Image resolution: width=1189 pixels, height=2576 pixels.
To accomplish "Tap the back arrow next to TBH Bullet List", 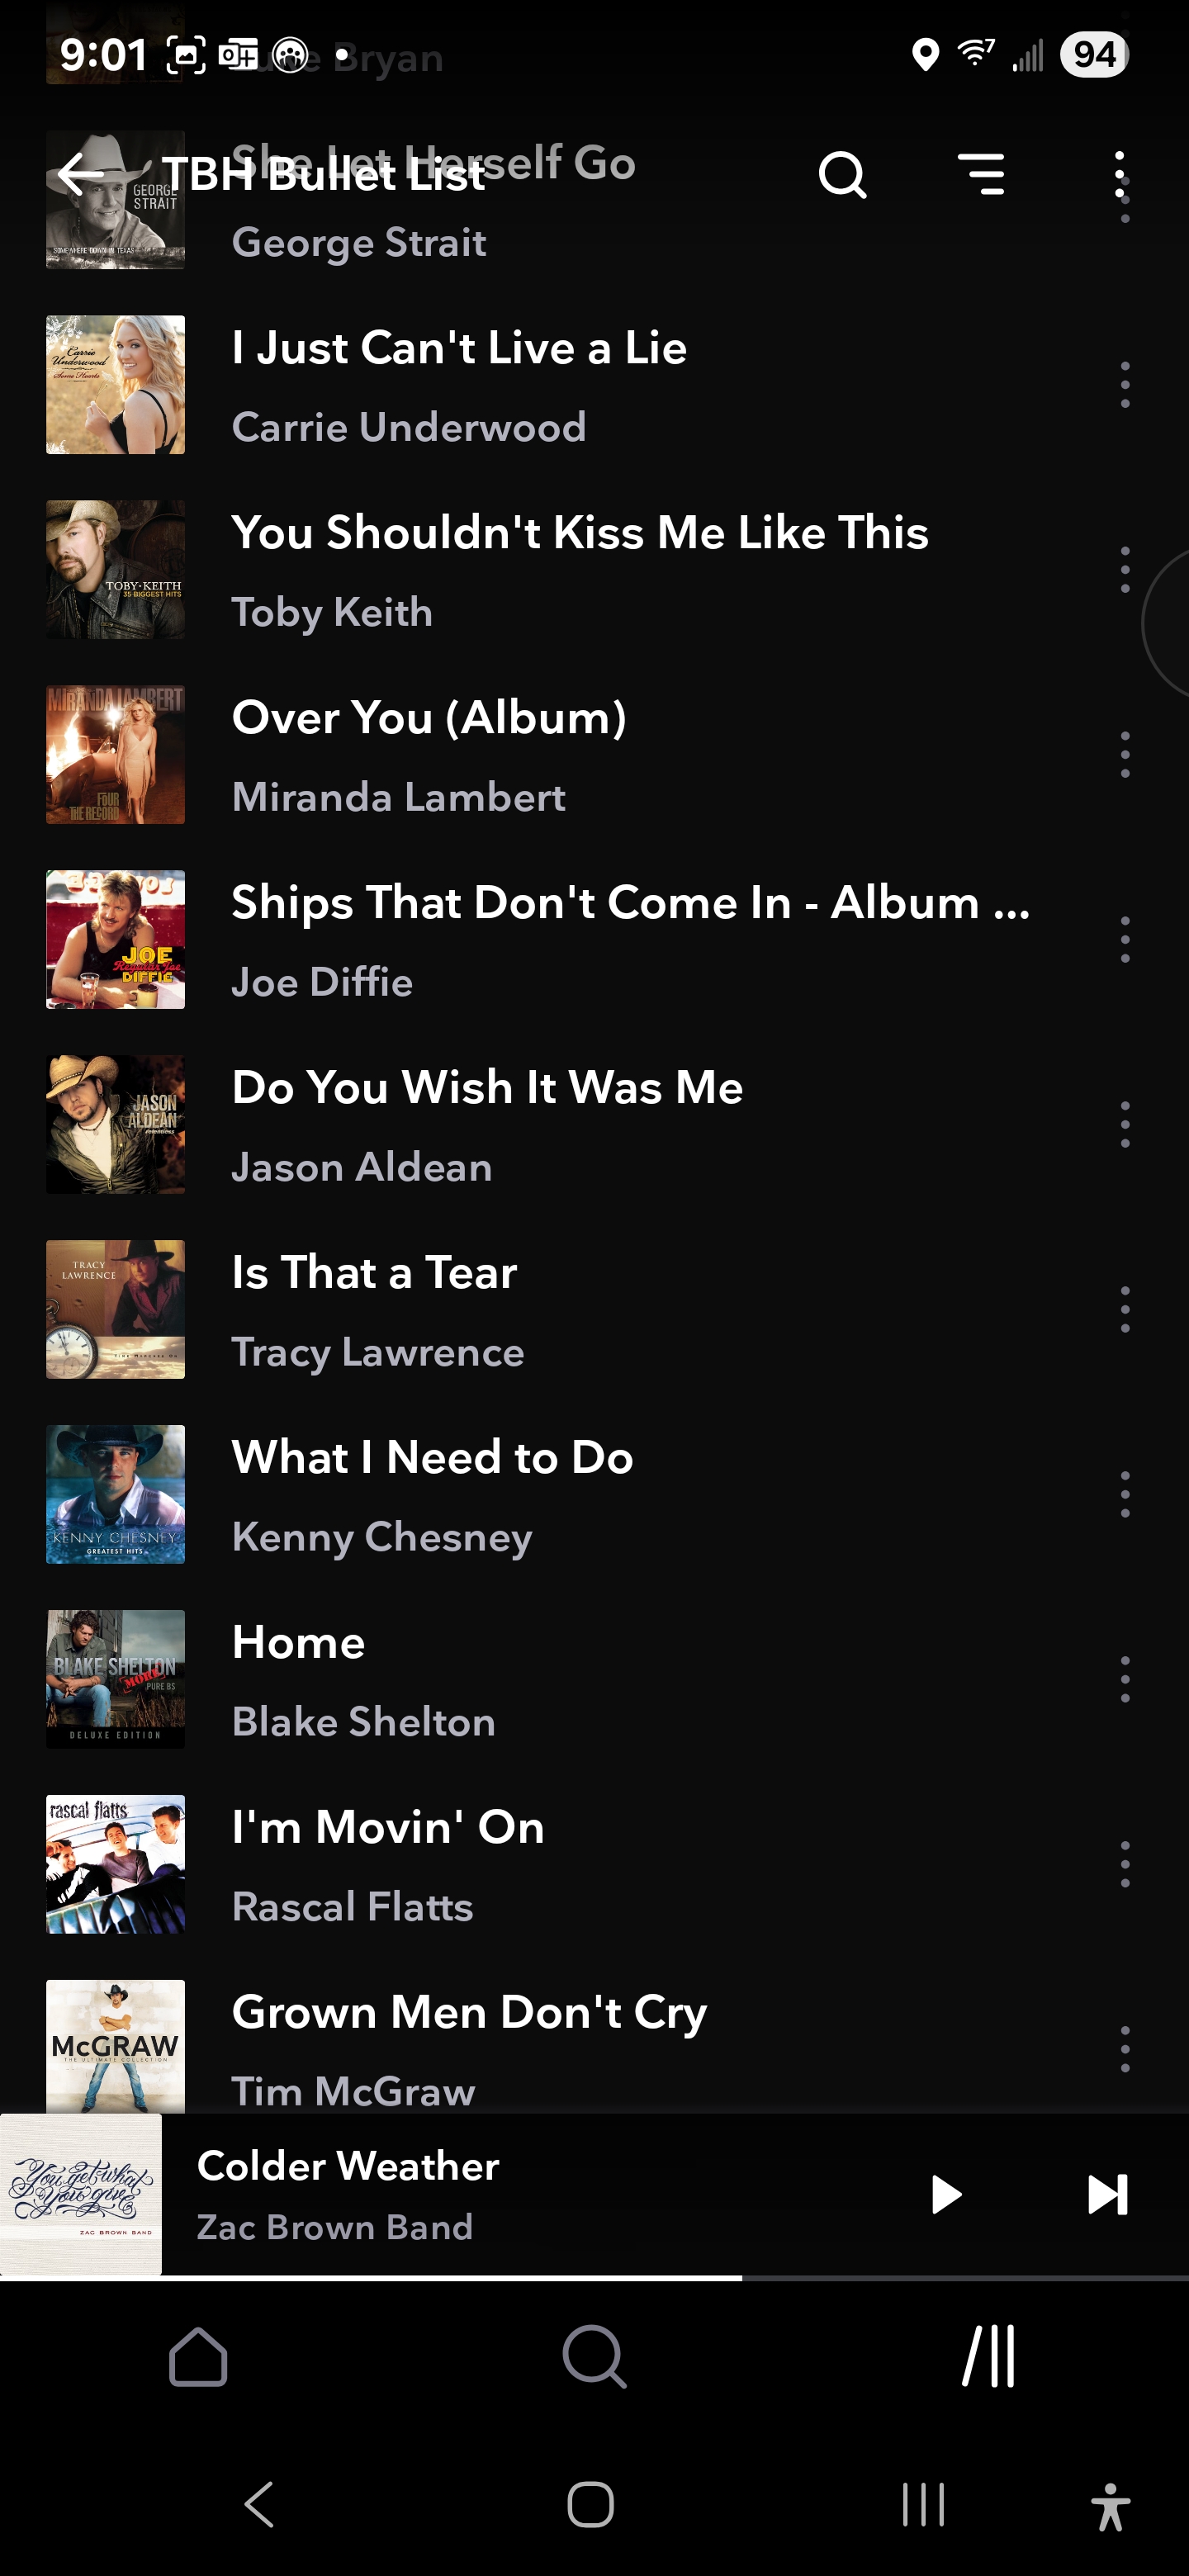I will point(81,175).
